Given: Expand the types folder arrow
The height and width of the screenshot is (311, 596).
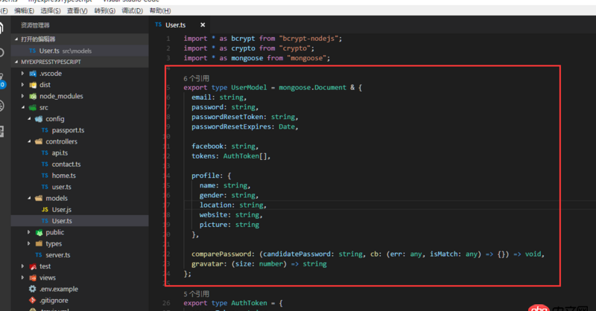Looking at the screenshot, I should [x=29, y=243].
